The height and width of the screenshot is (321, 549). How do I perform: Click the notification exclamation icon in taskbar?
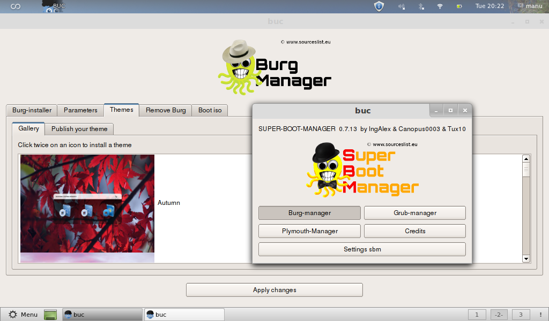tap(540, 315)
